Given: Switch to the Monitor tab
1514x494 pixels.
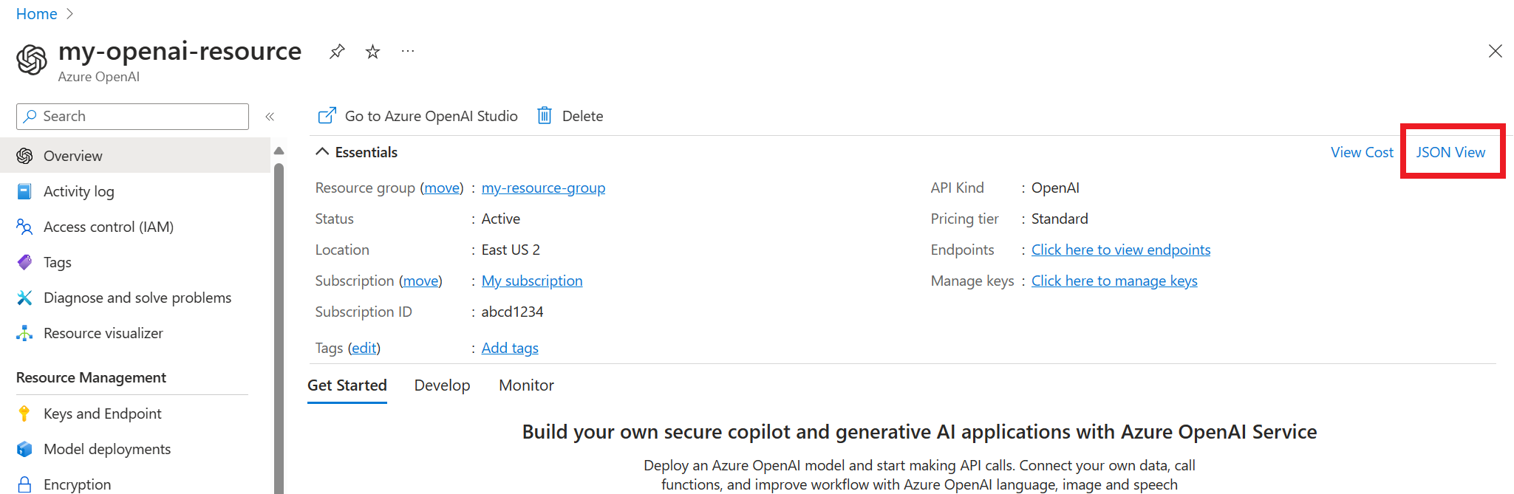Looking at the screenshot, I should (526, 385).
